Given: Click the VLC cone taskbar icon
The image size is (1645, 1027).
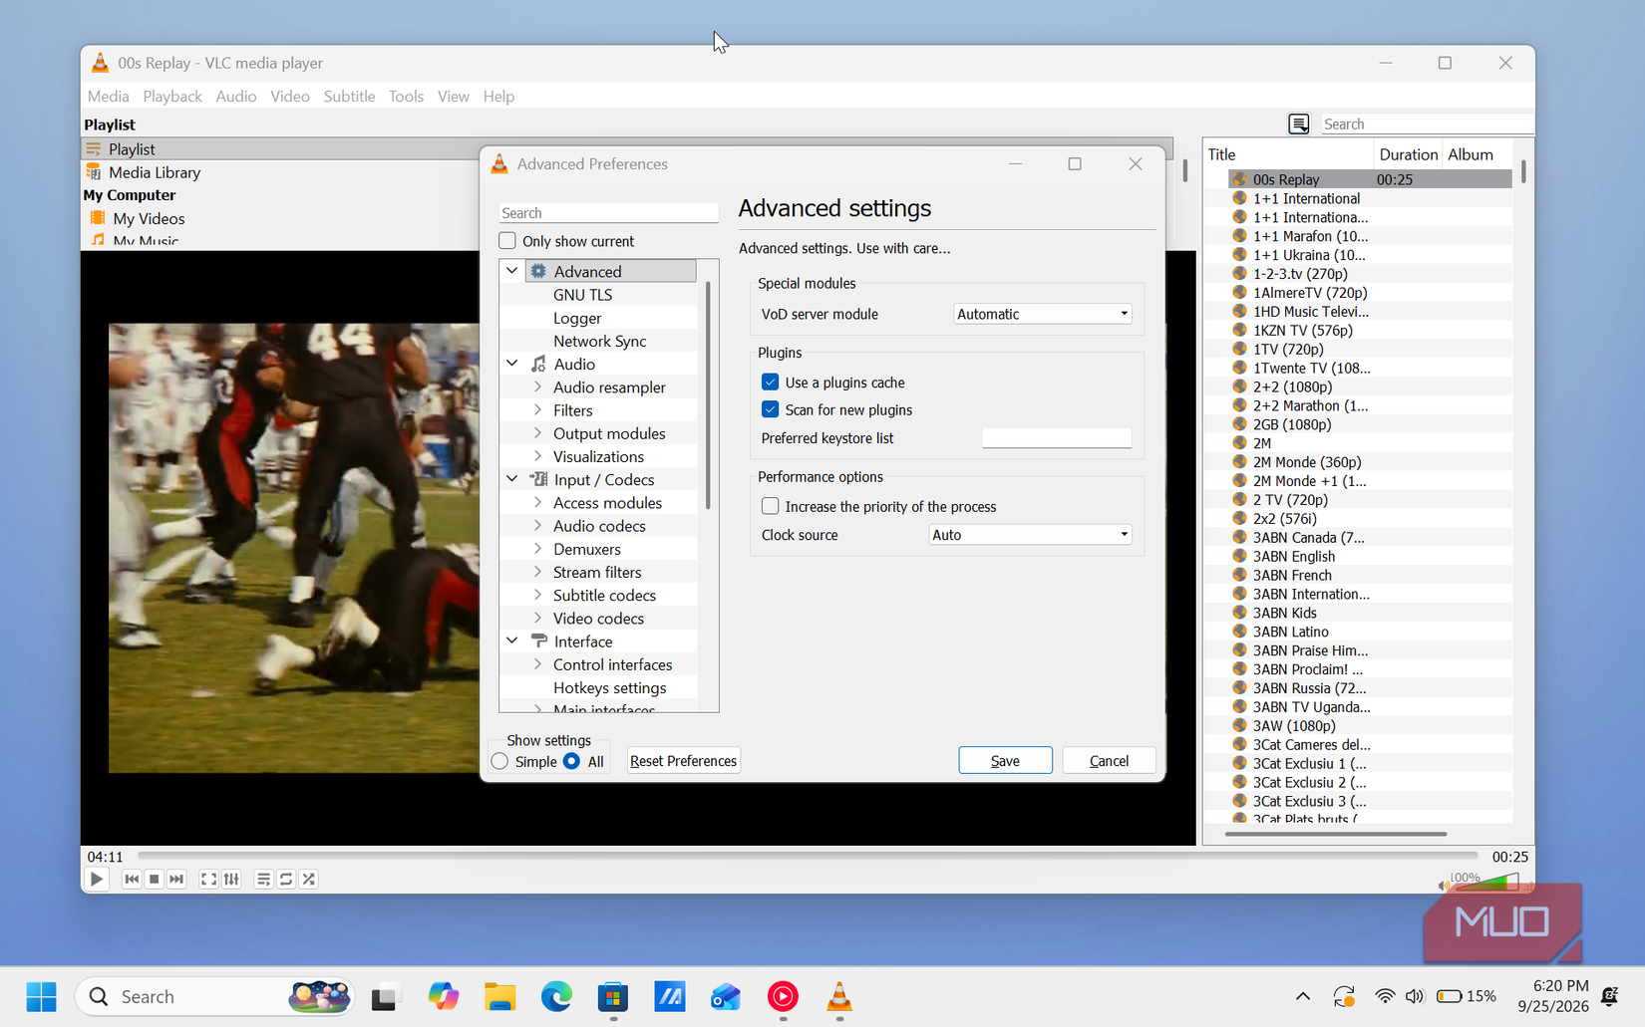Looking at the screenshot, I should [839, 996].
